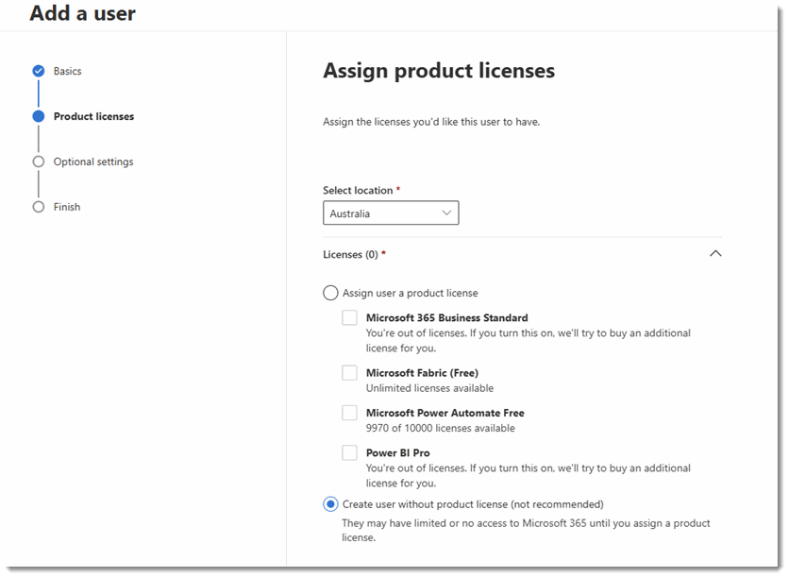Click 'Create user without product license' label text
This screenshot has width=789, height=578.
click(473, 504)
